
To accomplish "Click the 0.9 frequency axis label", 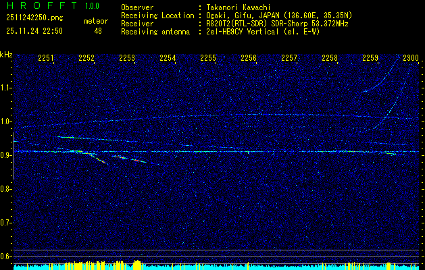I will (x=6, y=155).
